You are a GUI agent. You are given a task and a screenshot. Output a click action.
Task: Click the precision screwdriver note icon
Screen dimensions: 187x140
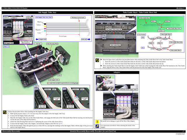[x=98, y=126]
